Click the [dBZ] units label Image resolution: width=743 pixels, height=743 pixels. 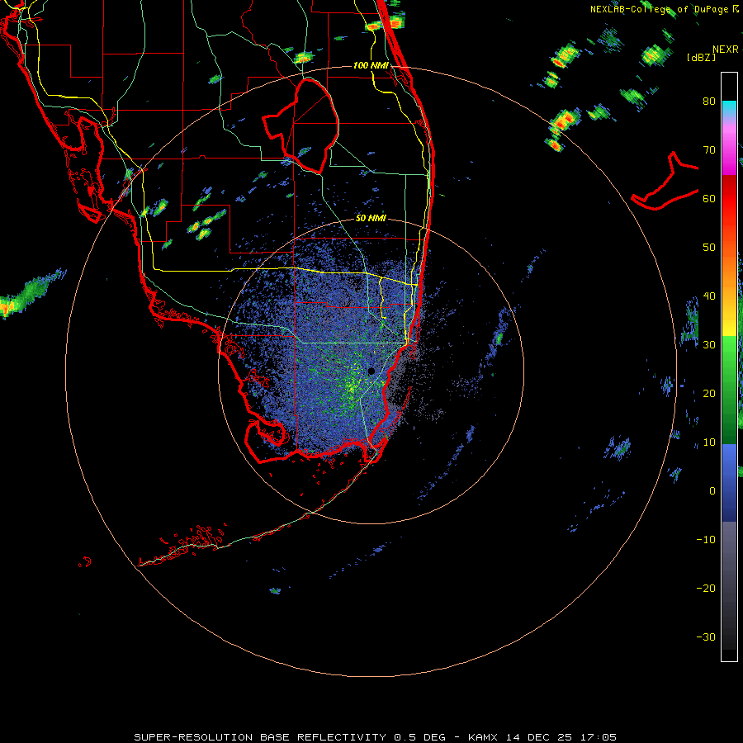[x=701, y=58]
